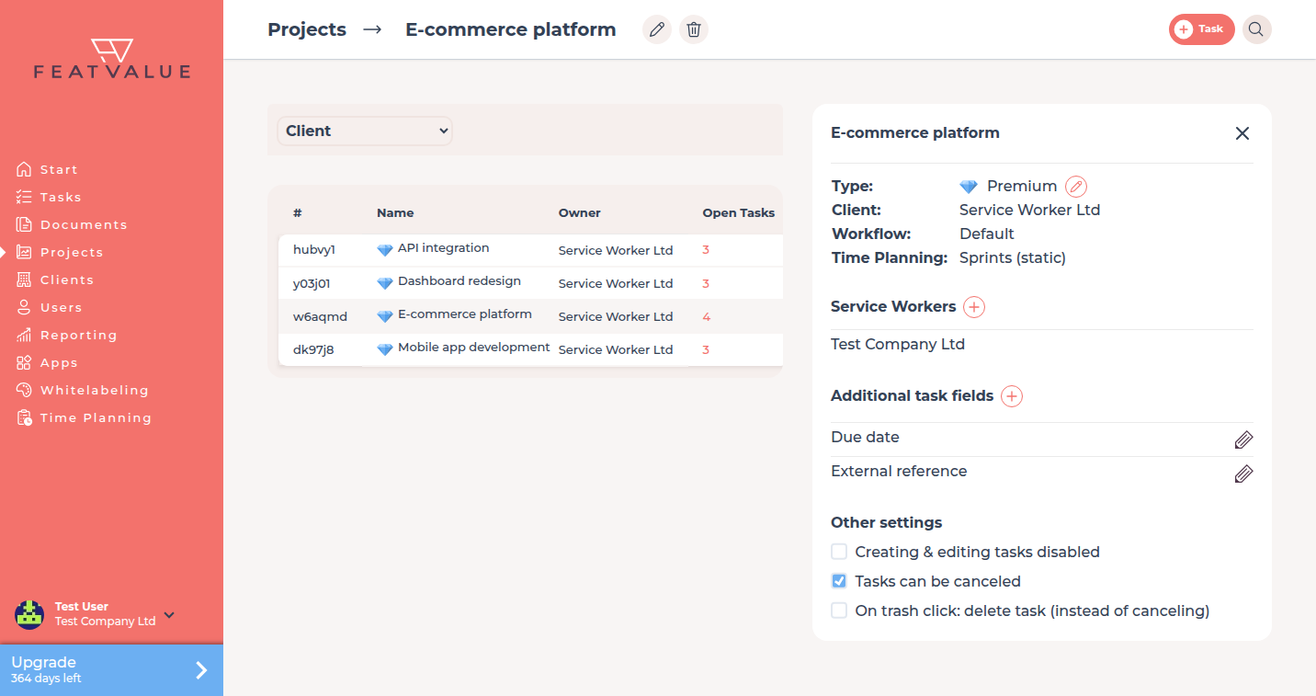
Task: Open Reporting in the sidebar menu
Action: click(79, 335)
